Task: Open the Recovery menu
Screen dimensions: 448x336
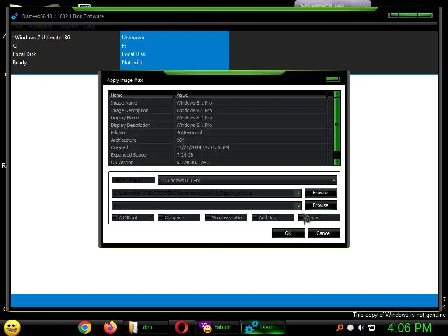Action: click(x=40, y=27)
